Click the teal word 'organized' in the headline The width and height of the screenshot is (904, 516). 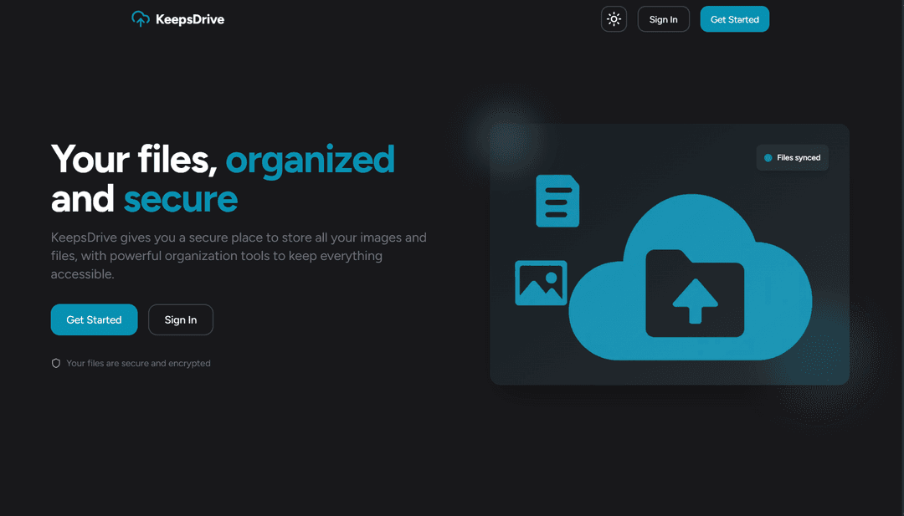tap(310, 159)
